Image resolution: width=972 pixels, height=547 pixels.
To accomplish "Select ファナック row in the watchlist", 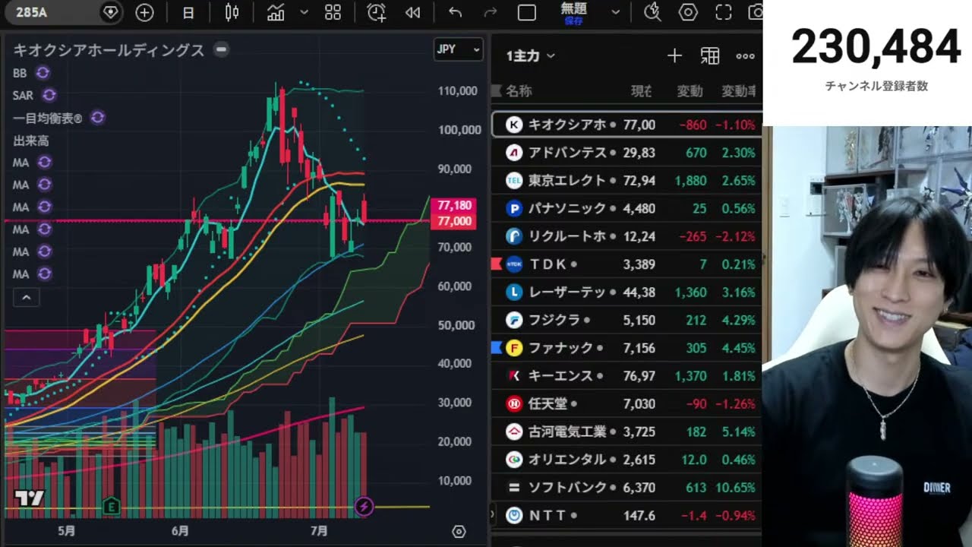I will coord(627,348).
